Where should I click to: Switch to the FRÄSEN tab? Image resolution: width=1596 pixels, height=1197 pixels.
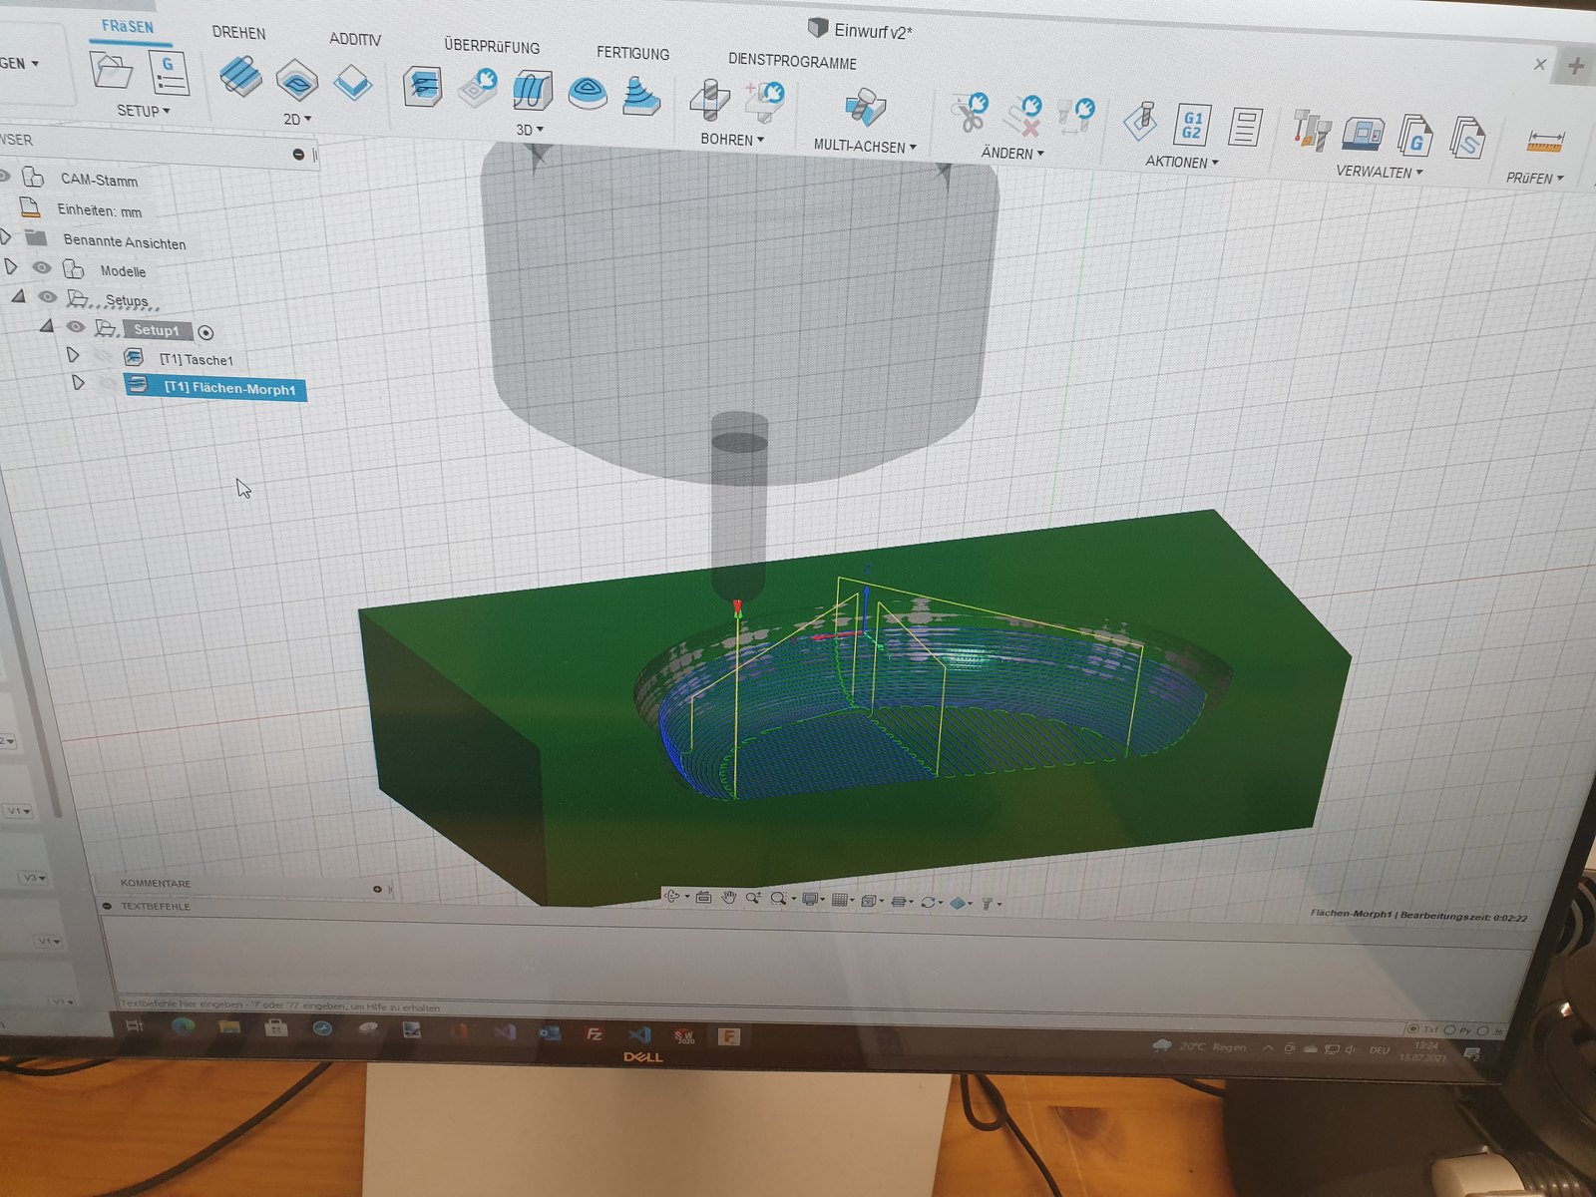click(x=128, y=27)
